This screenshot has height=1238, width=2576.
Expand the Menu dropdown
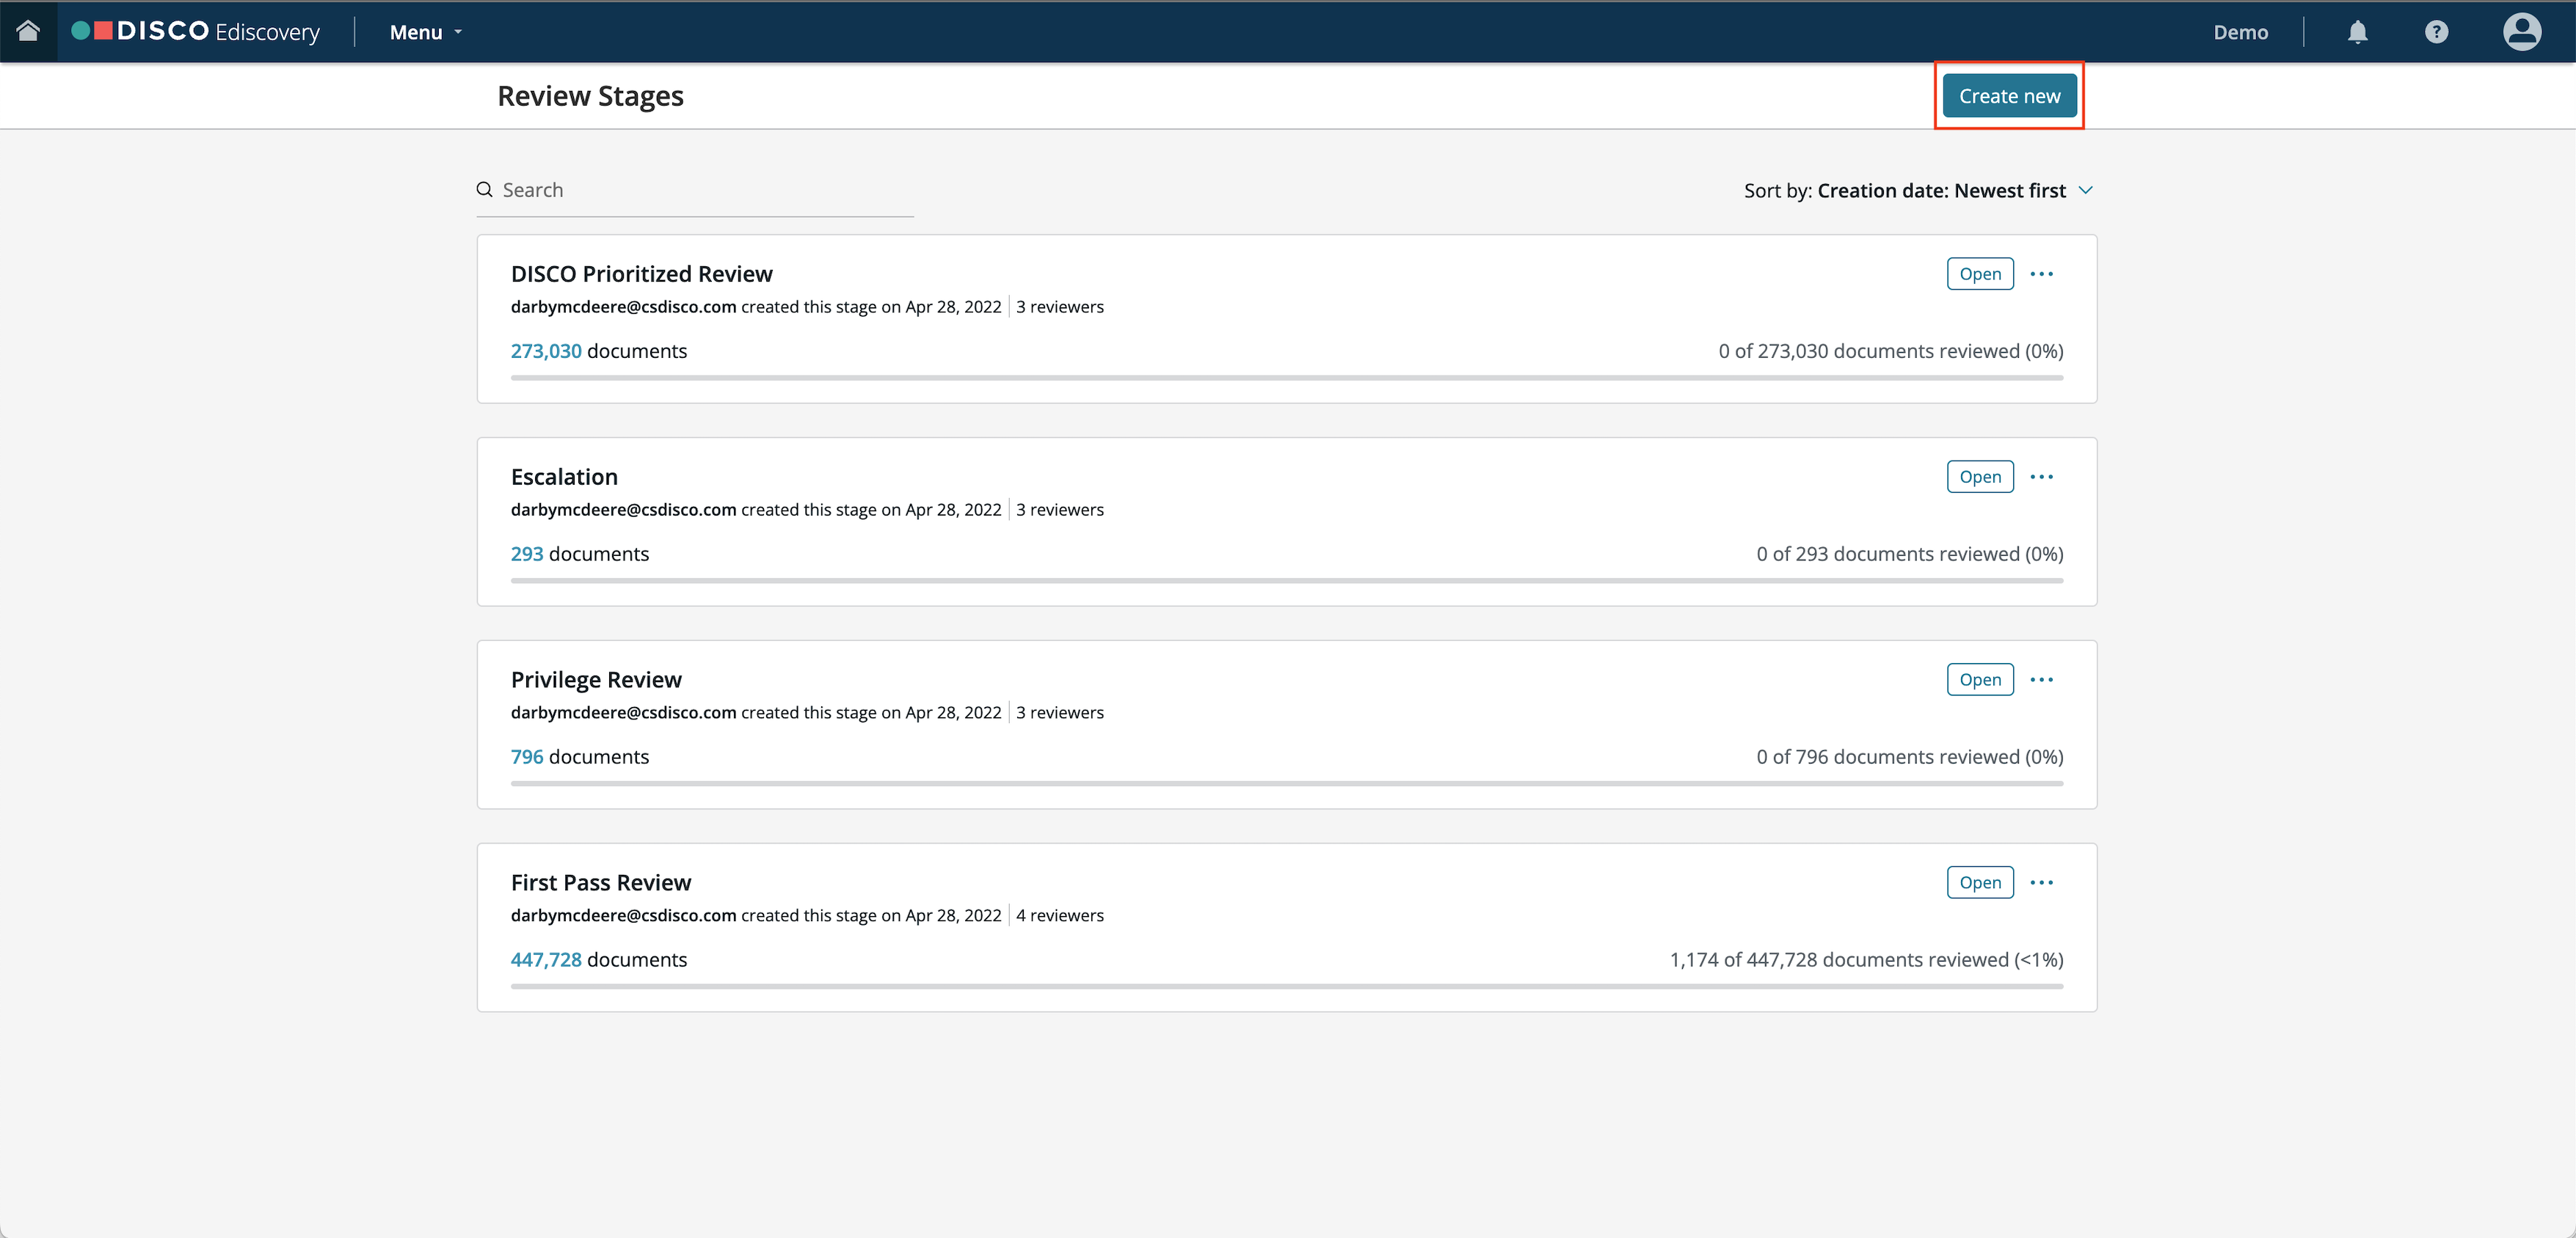tap(426, 32)
